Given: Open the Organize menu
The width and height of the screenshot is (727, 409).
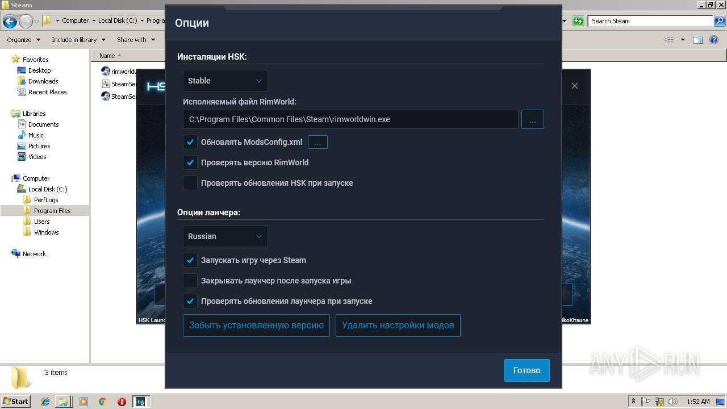Looking at the screenshot, I should coord(23,40).
